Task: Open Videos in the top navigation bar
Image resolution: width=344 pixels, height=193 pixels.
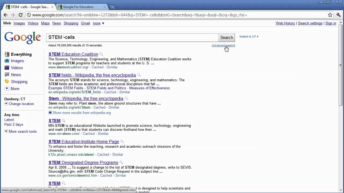Action: (33, 23)
